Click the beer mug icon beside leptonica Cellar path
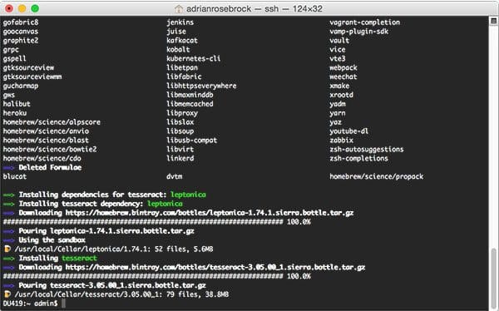Screen dimensions: 499x311 [x=7, y=249]
